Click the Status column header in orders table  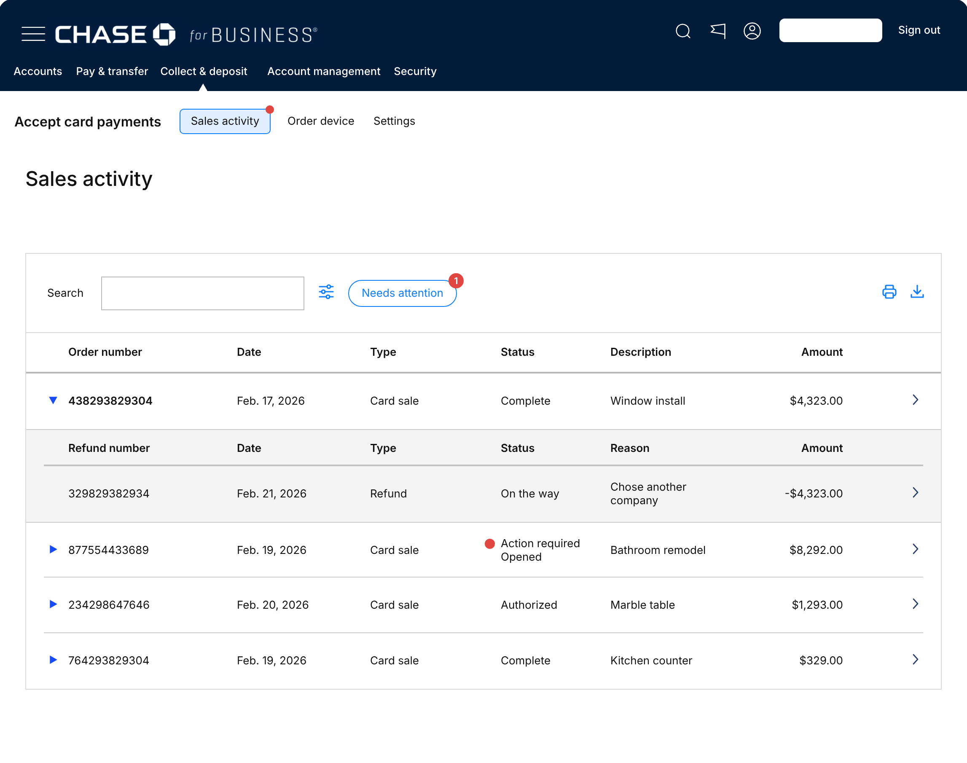[x=517, y=352]
